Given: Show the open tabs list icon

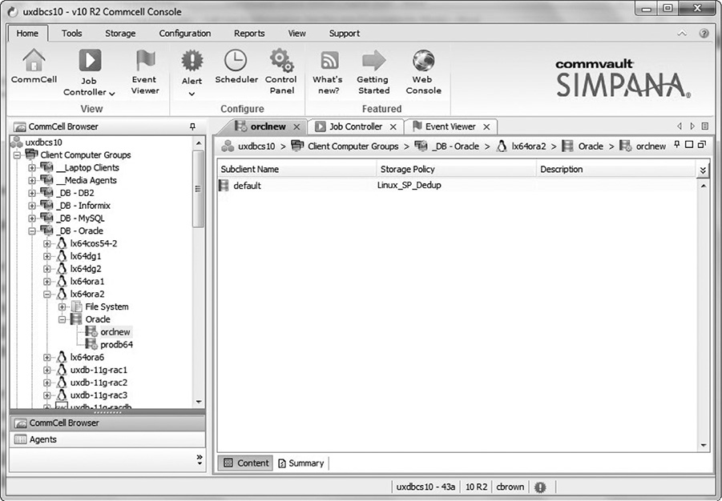Looking at the screenshot, I should (x=704, y=126).
